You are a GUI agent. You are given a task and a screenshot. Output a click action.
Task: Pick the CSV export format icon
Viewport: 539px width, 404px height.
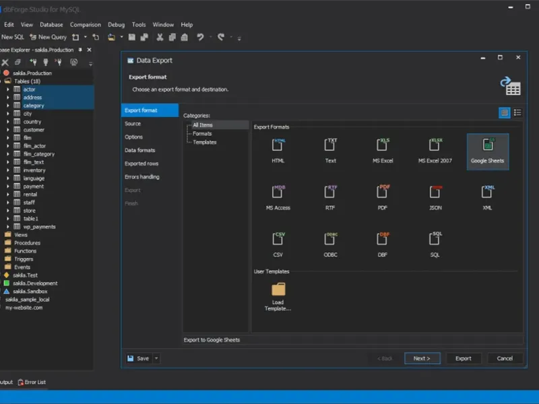pos(278,239)
